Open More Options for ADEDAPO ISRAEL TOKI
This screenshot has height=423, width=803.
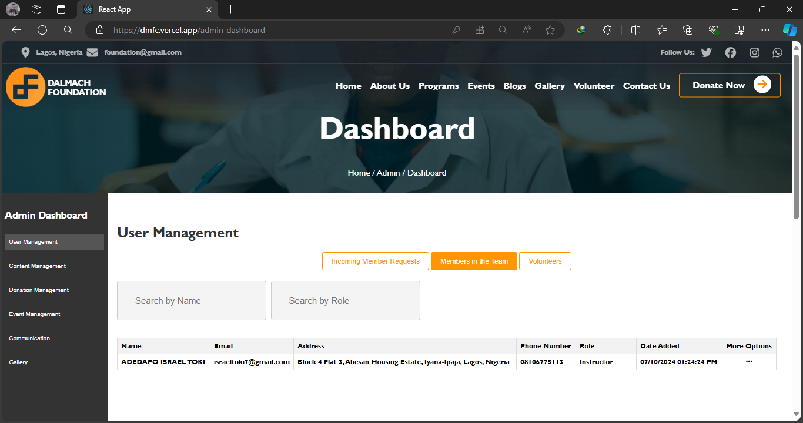coord(748,361)
